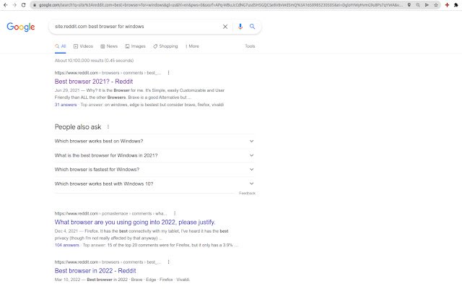The height and width of the screenshot is (289, 462).
Task: Expand Which browser works best on Windows?
Action: click(154, 142)
